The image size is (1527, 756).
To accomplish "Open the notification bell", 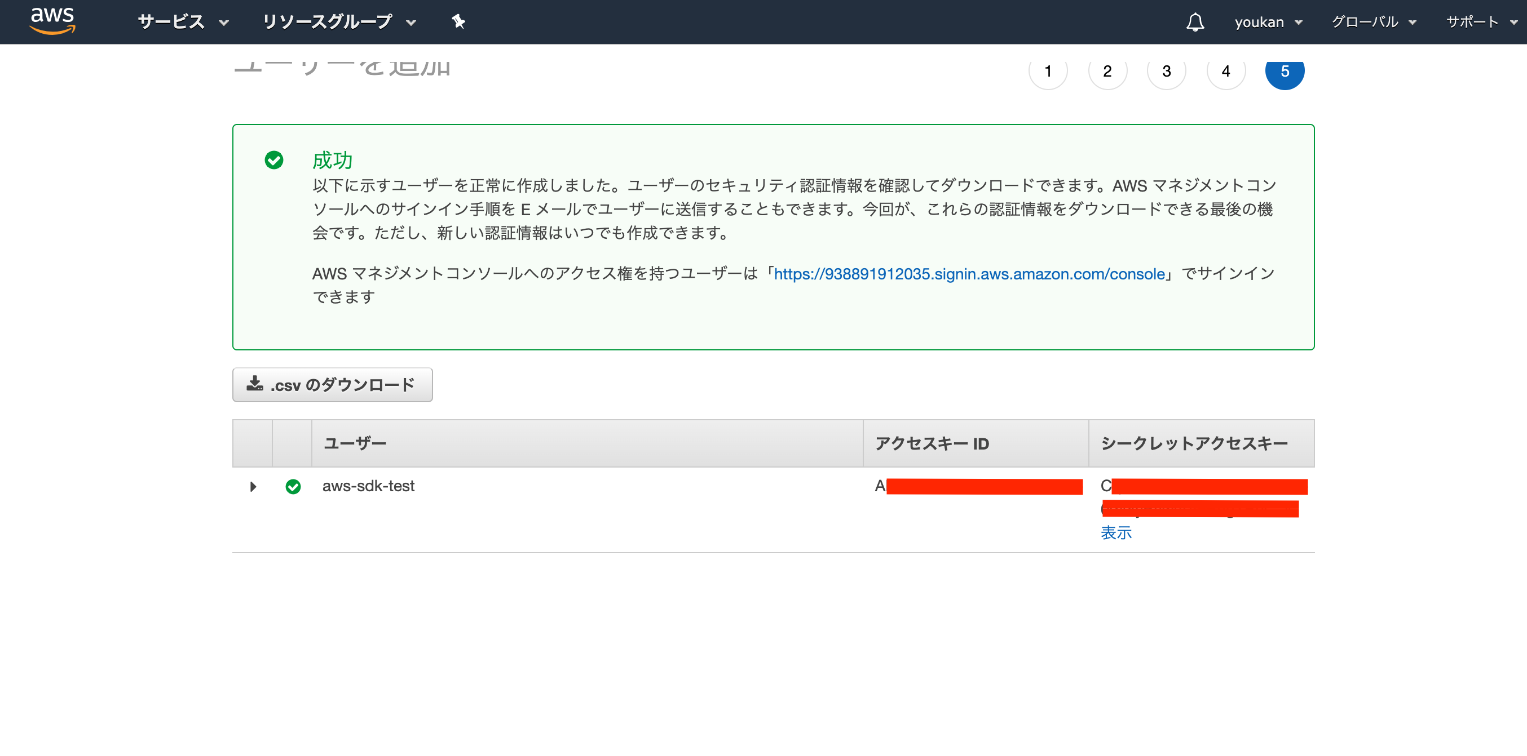I will tap(1195, 22).
